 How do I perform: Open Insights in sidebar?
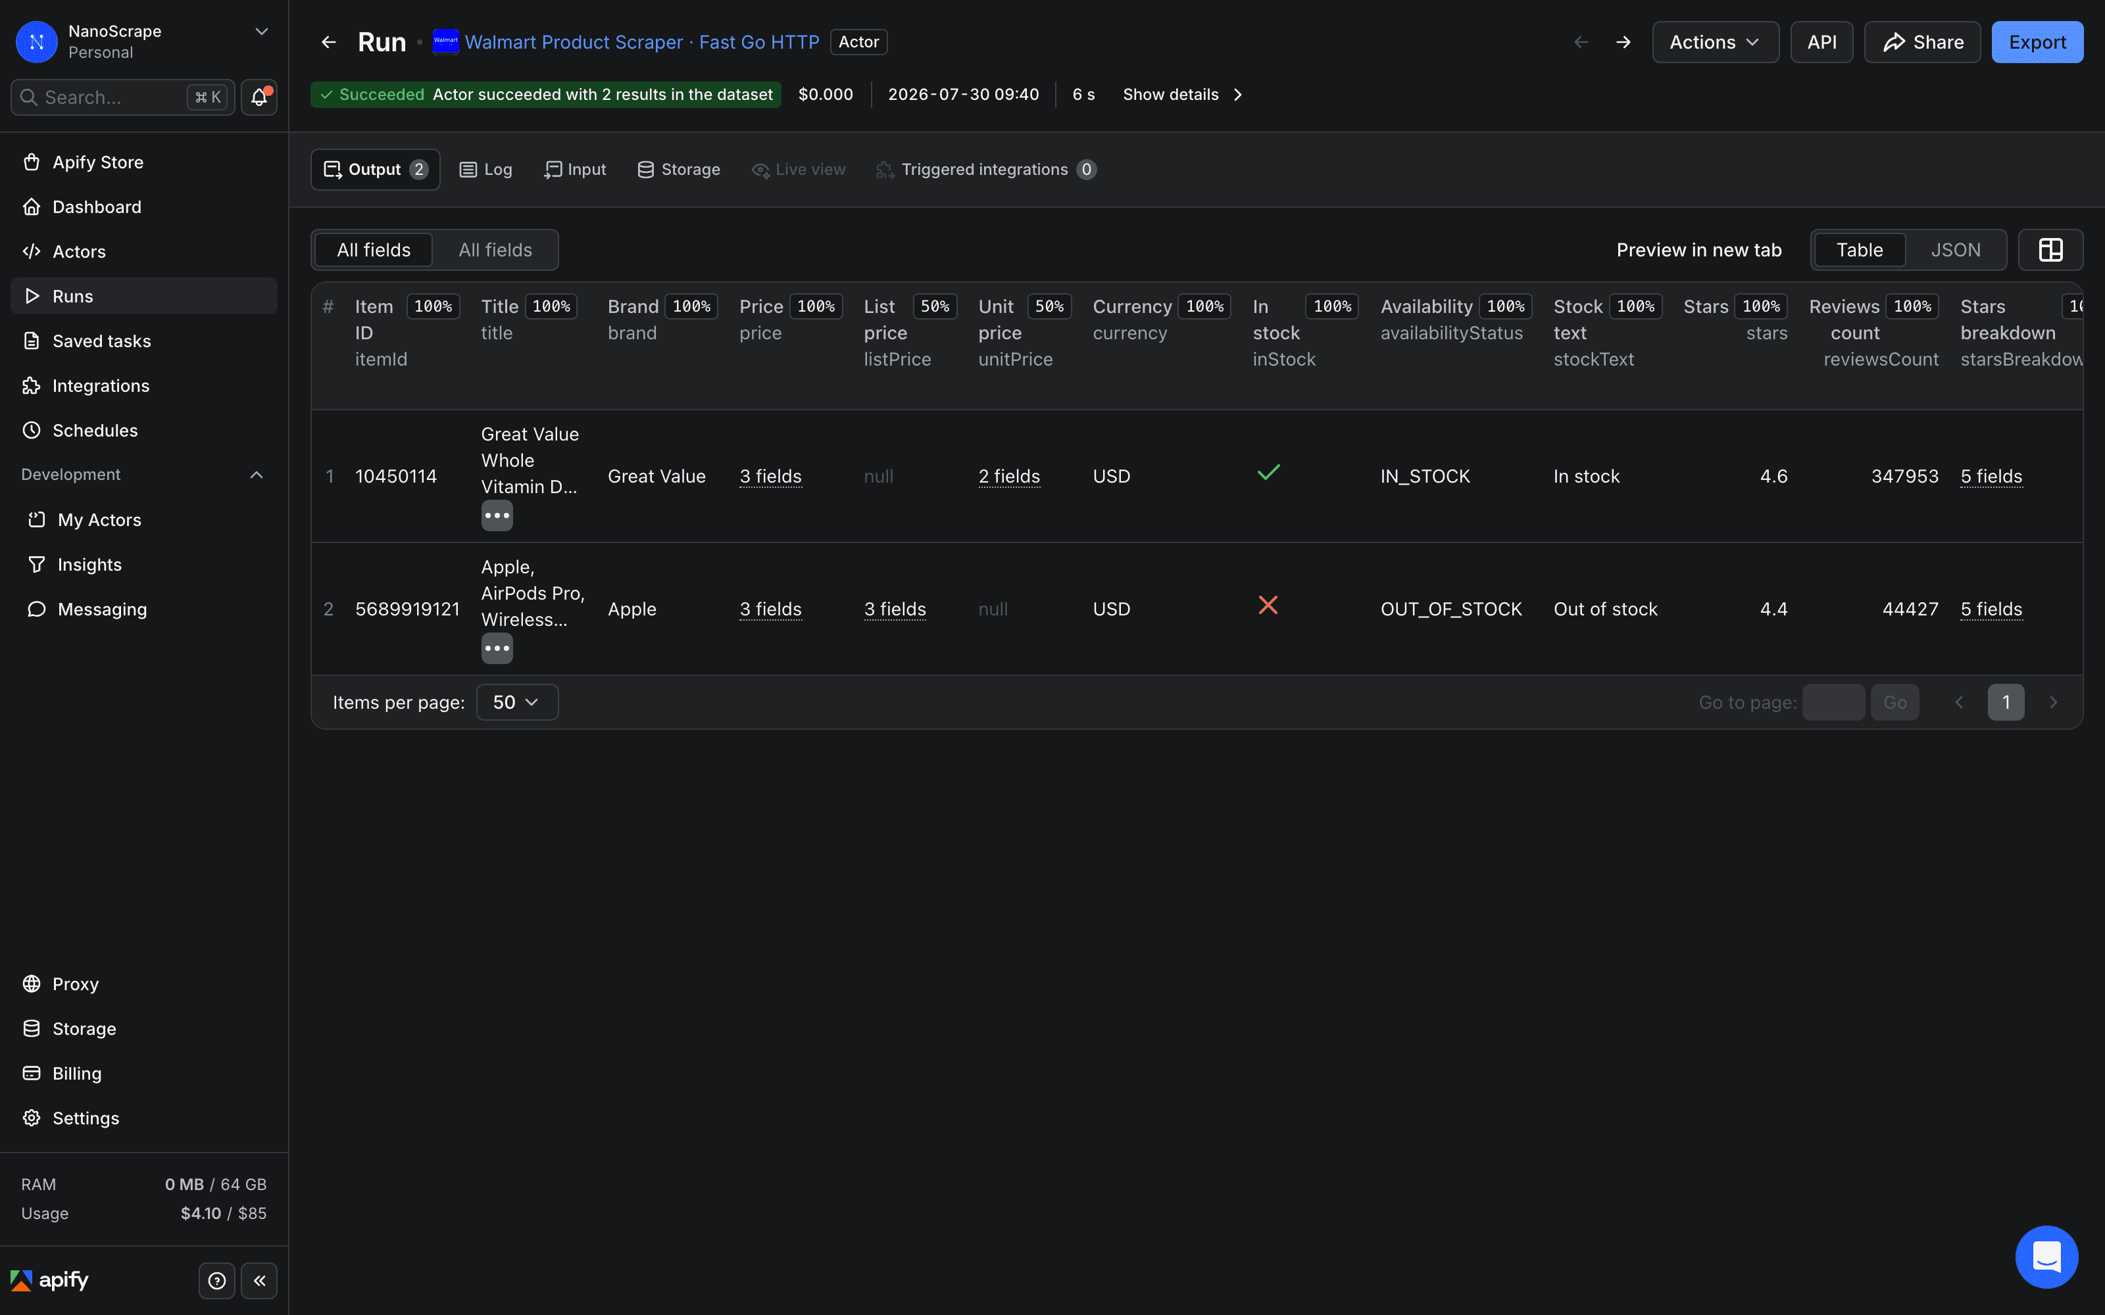143,564
